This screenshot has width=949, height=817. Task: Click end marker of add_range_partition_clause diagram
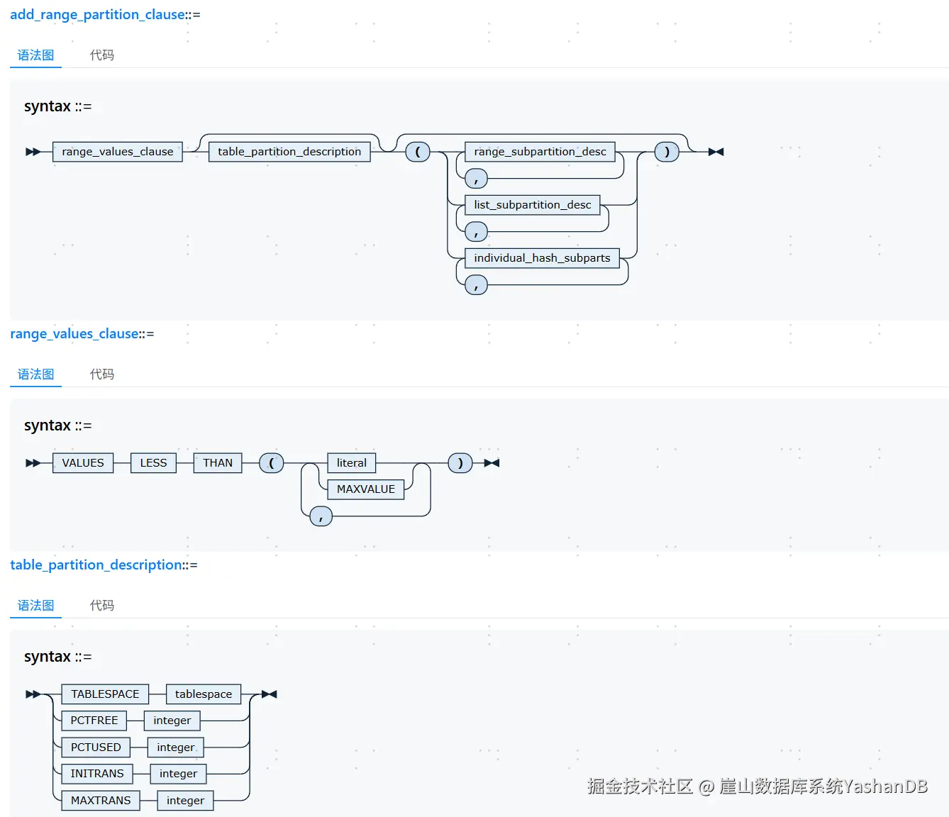pyautogui.click(x=716, y=152)
